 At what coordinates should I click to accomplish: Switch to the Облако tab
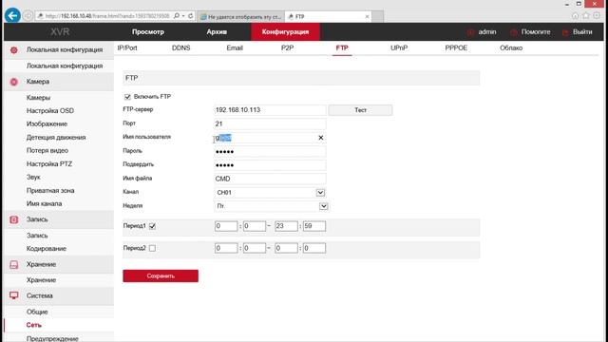pyautogui.click(x=511, y=48)
